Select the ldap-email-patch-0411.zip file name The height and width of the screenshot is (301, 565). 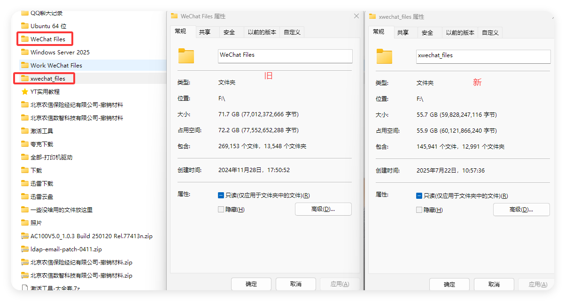(66, 249)
